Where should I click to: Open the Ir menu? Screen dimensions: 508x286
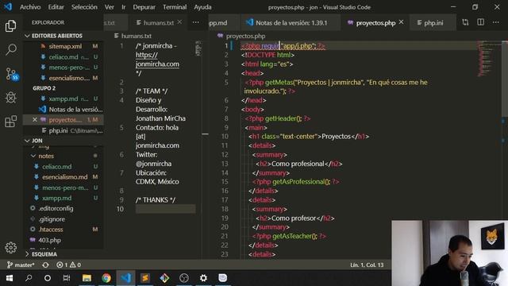click(124, 7)
